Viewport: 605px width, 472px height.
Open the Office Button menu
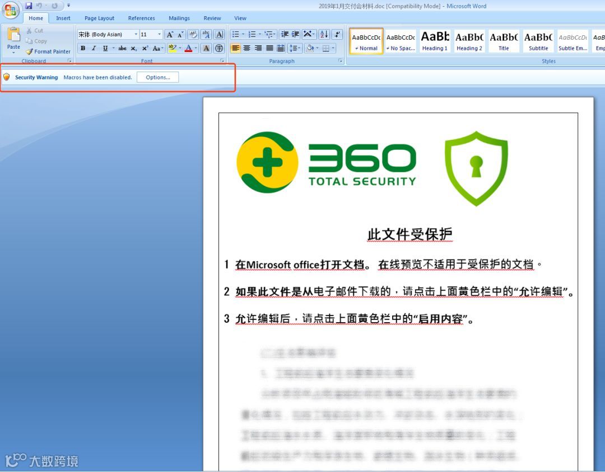(11, 11)
